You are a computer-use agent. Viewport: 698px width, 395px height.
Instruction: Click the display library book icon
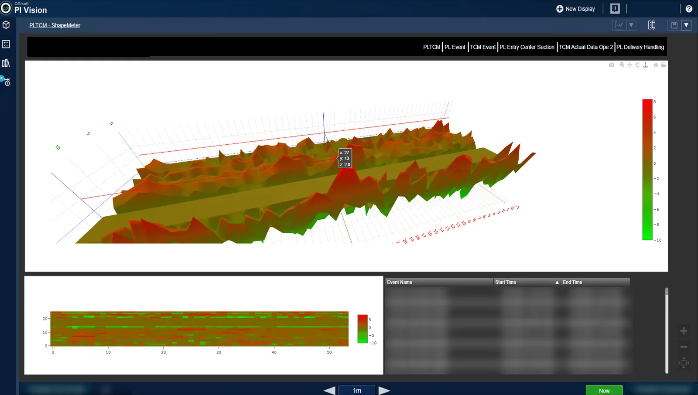[x=652, y=25]
